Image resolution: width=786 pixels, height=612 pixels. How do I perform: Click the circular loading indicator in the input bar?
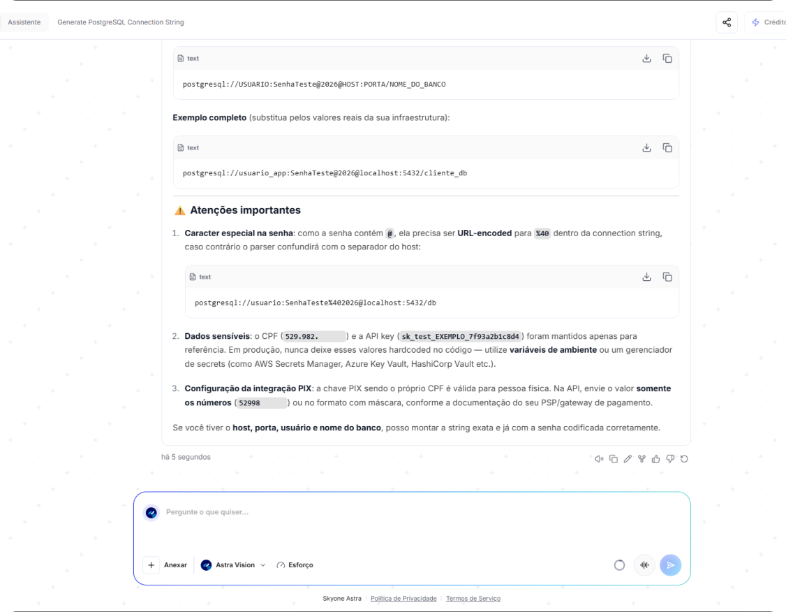pos(620,565)
